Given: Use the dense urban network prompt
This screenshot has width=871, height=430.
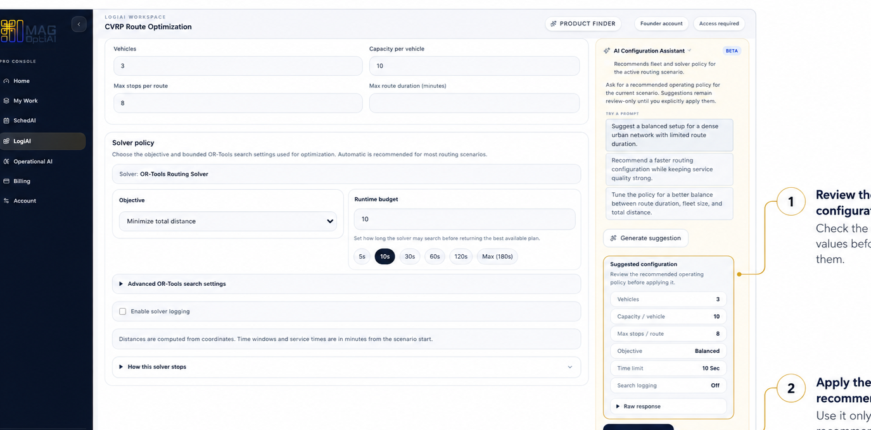Looking at the screenshot, I should 669,135.
